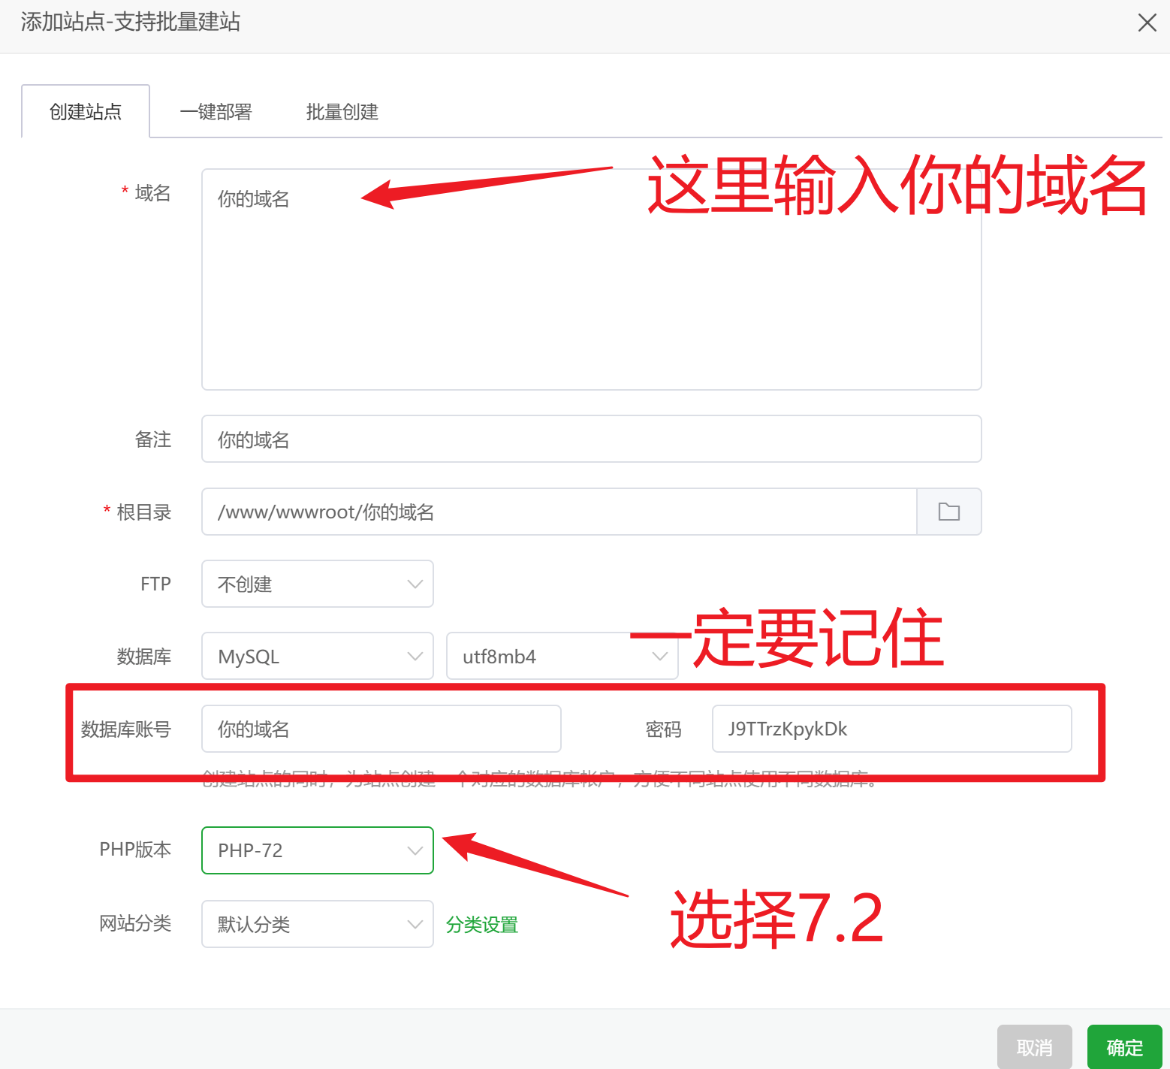Click the 备注 remark input field
The image size is (1170, 1069).
click(591, 439)
